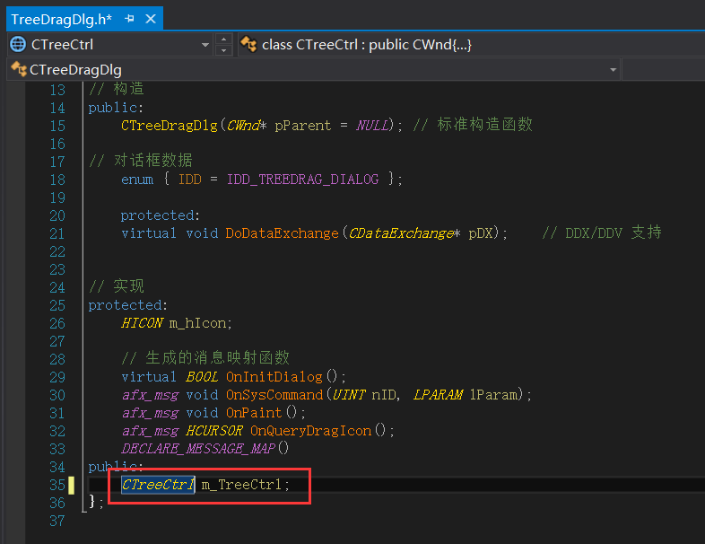The width and height of the screenshot is (705, 544).
Task: Click OnPaint function name
Action: pyautogui.click(x=254, y=413)
